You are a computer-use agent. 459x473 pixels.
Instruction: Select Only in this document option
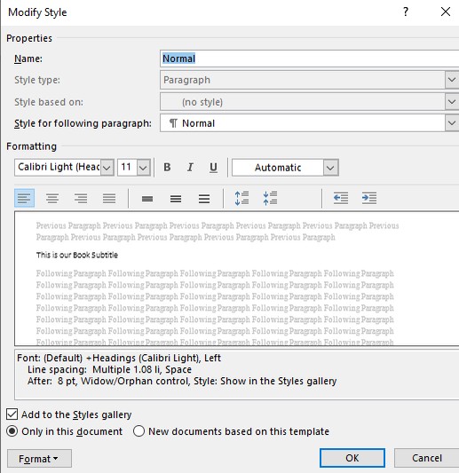(x=12, y=431)
